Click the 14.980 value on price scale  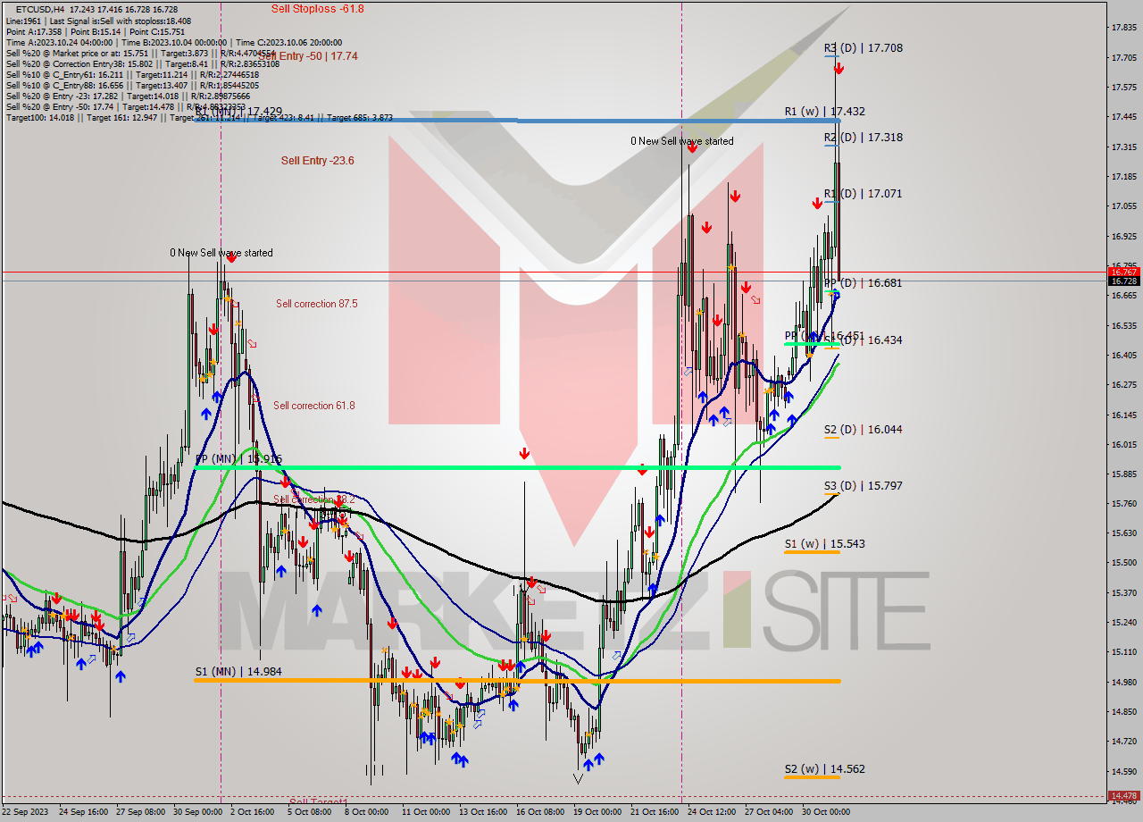[x=1123, y=682]
